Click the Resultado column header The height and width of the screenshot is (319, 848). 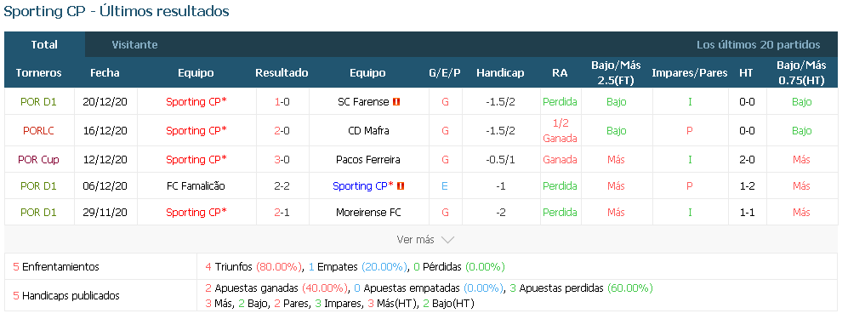coord(282,73)
